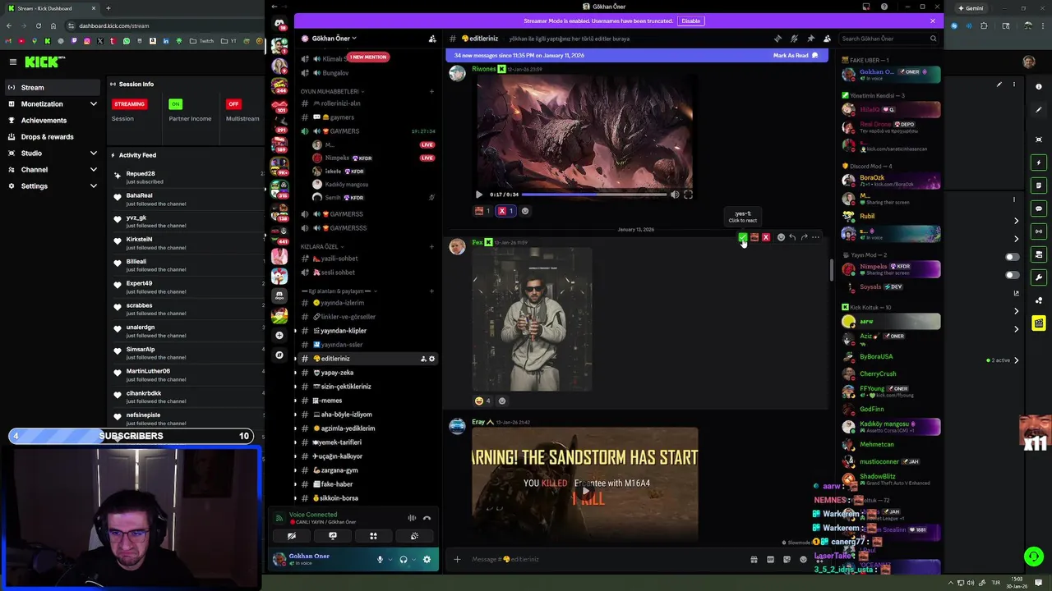
Task: Open Discord direct messages home icon
Action: point(279,24)
